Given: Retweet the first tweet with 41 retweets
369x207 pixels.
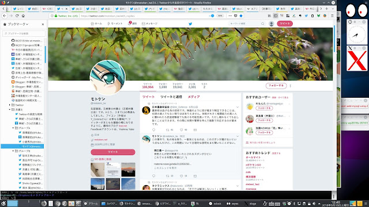Looking at the screenshot, I should tap(168, 130).
